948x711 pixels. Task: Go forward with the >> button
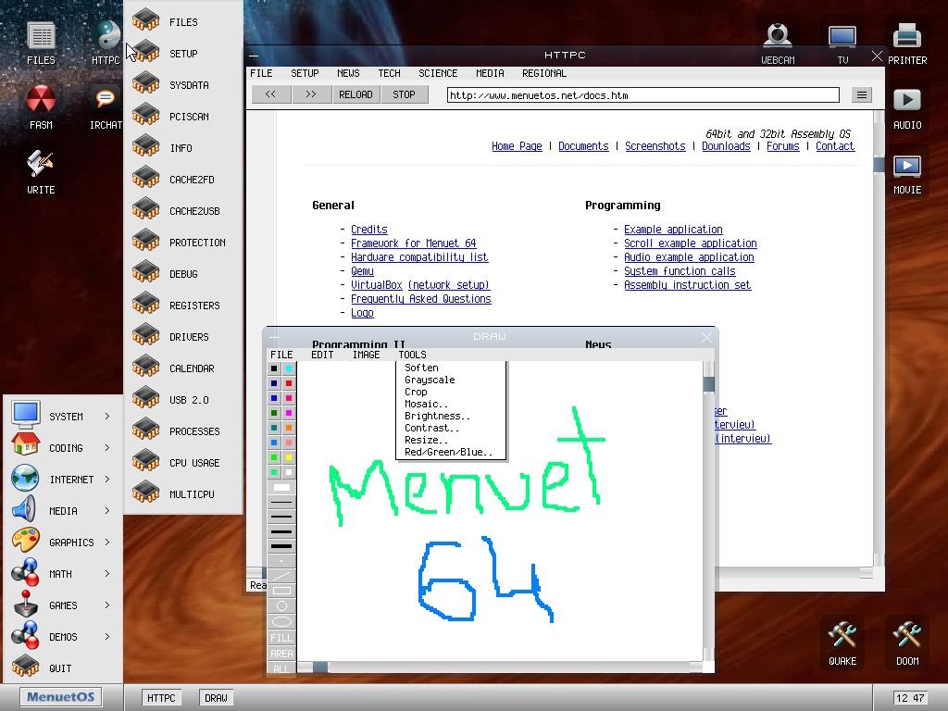click(x=311, y=94)
